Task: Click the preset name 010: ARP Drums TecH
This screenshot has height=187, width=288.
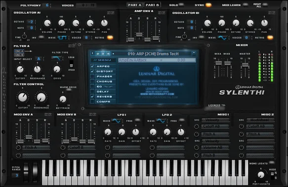Action: pyautogui.click(x=153, y=54)
